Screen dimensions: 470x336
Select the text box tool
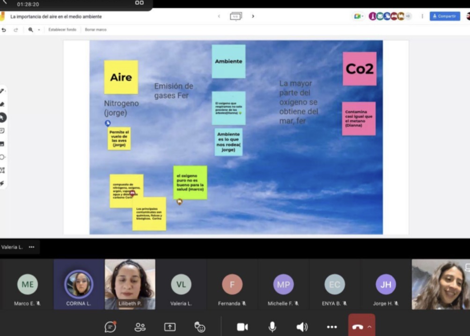(2, 170)
